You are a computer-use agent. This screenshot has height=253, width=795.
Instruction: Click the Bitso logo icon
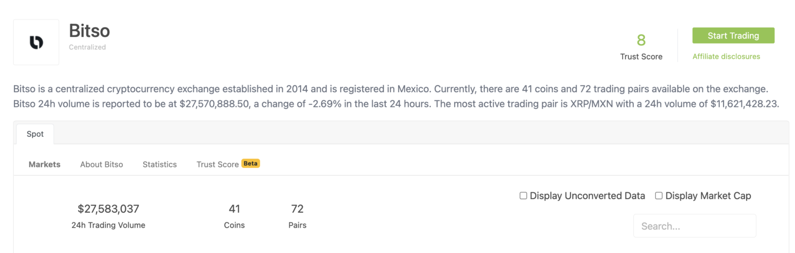coord(36,42)
